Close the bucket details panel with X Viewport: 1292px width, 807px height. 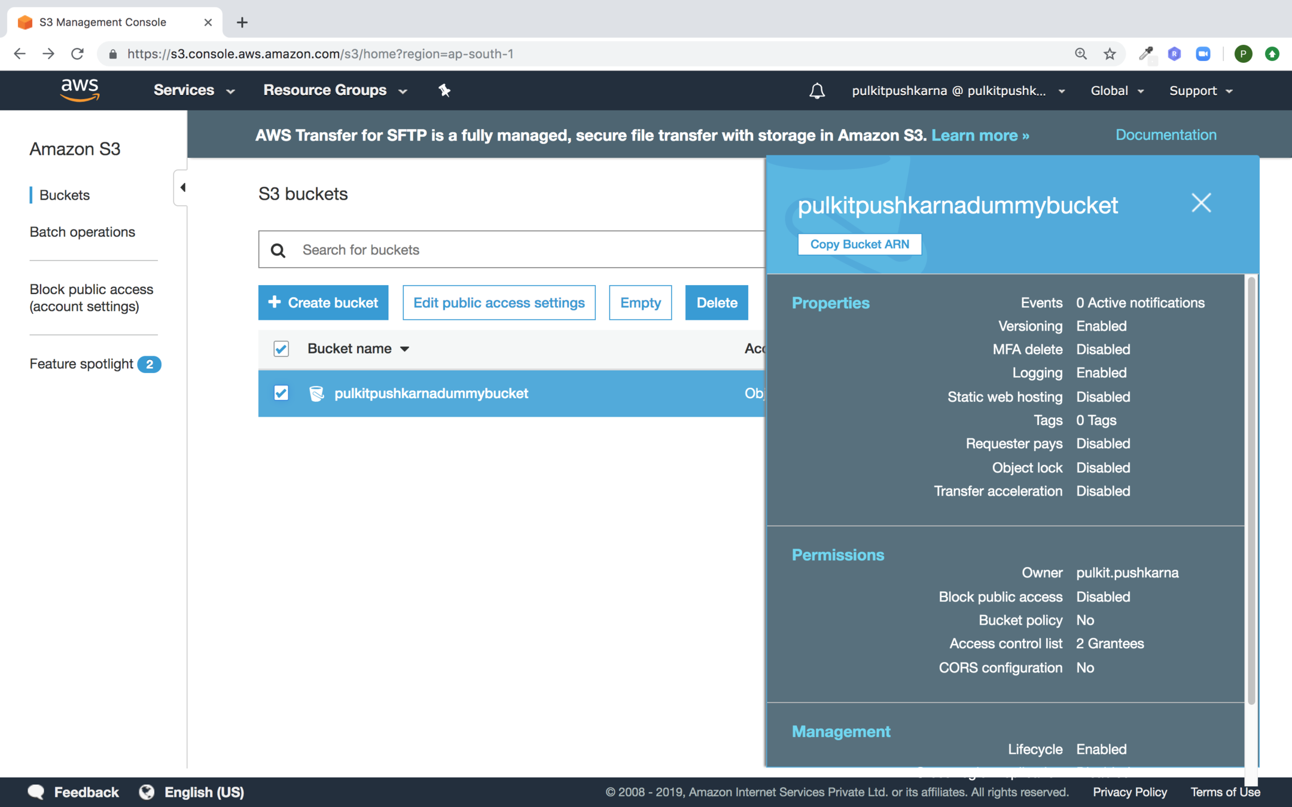(1201, 203)
